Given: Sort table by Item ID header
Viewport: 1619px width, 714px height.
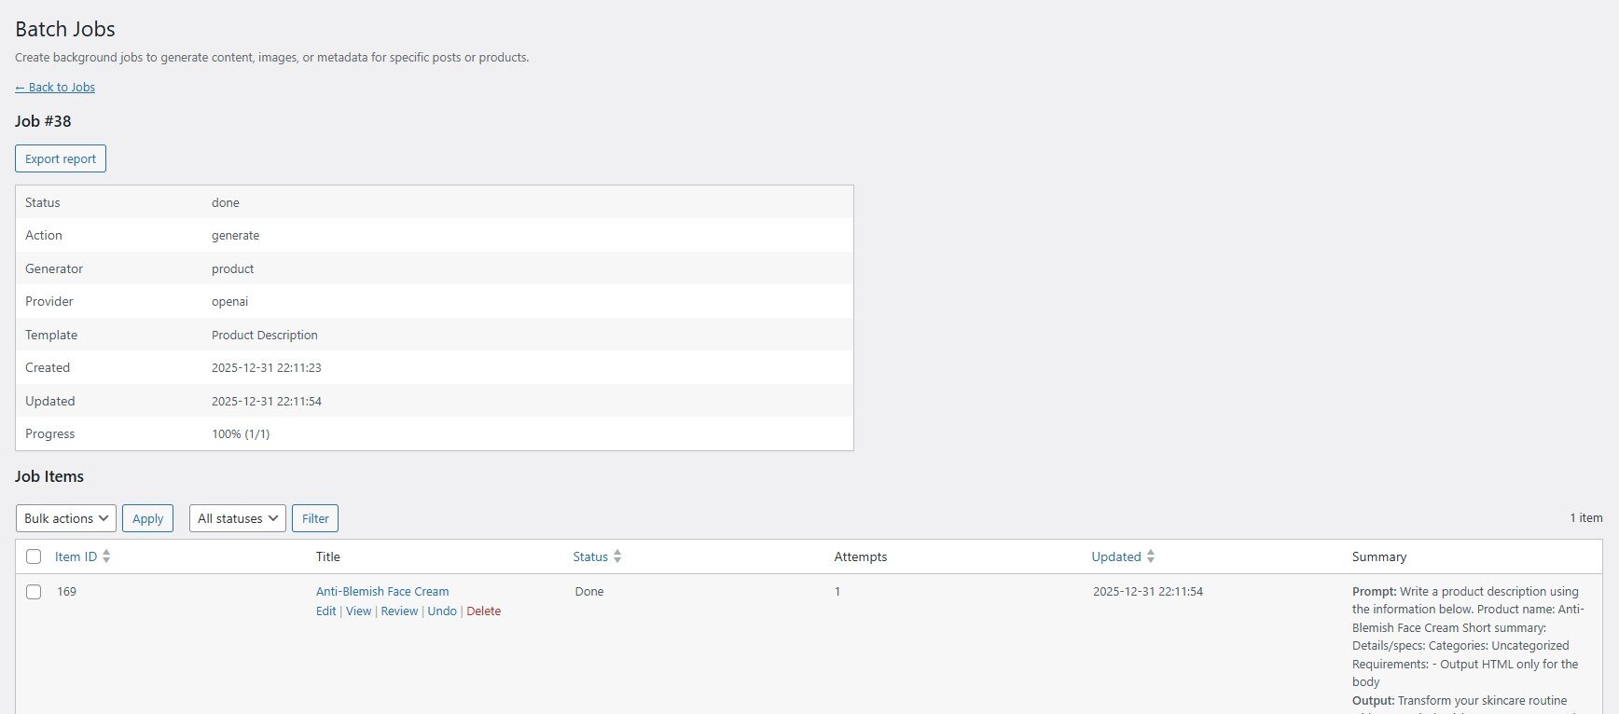Looking at the screenshot, I should pos(76,556).
